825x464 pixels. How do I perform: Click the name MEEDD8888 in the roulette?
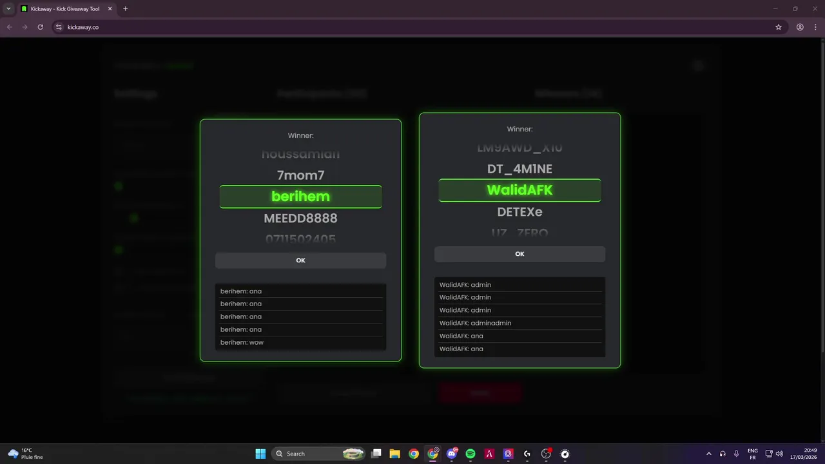300,218
